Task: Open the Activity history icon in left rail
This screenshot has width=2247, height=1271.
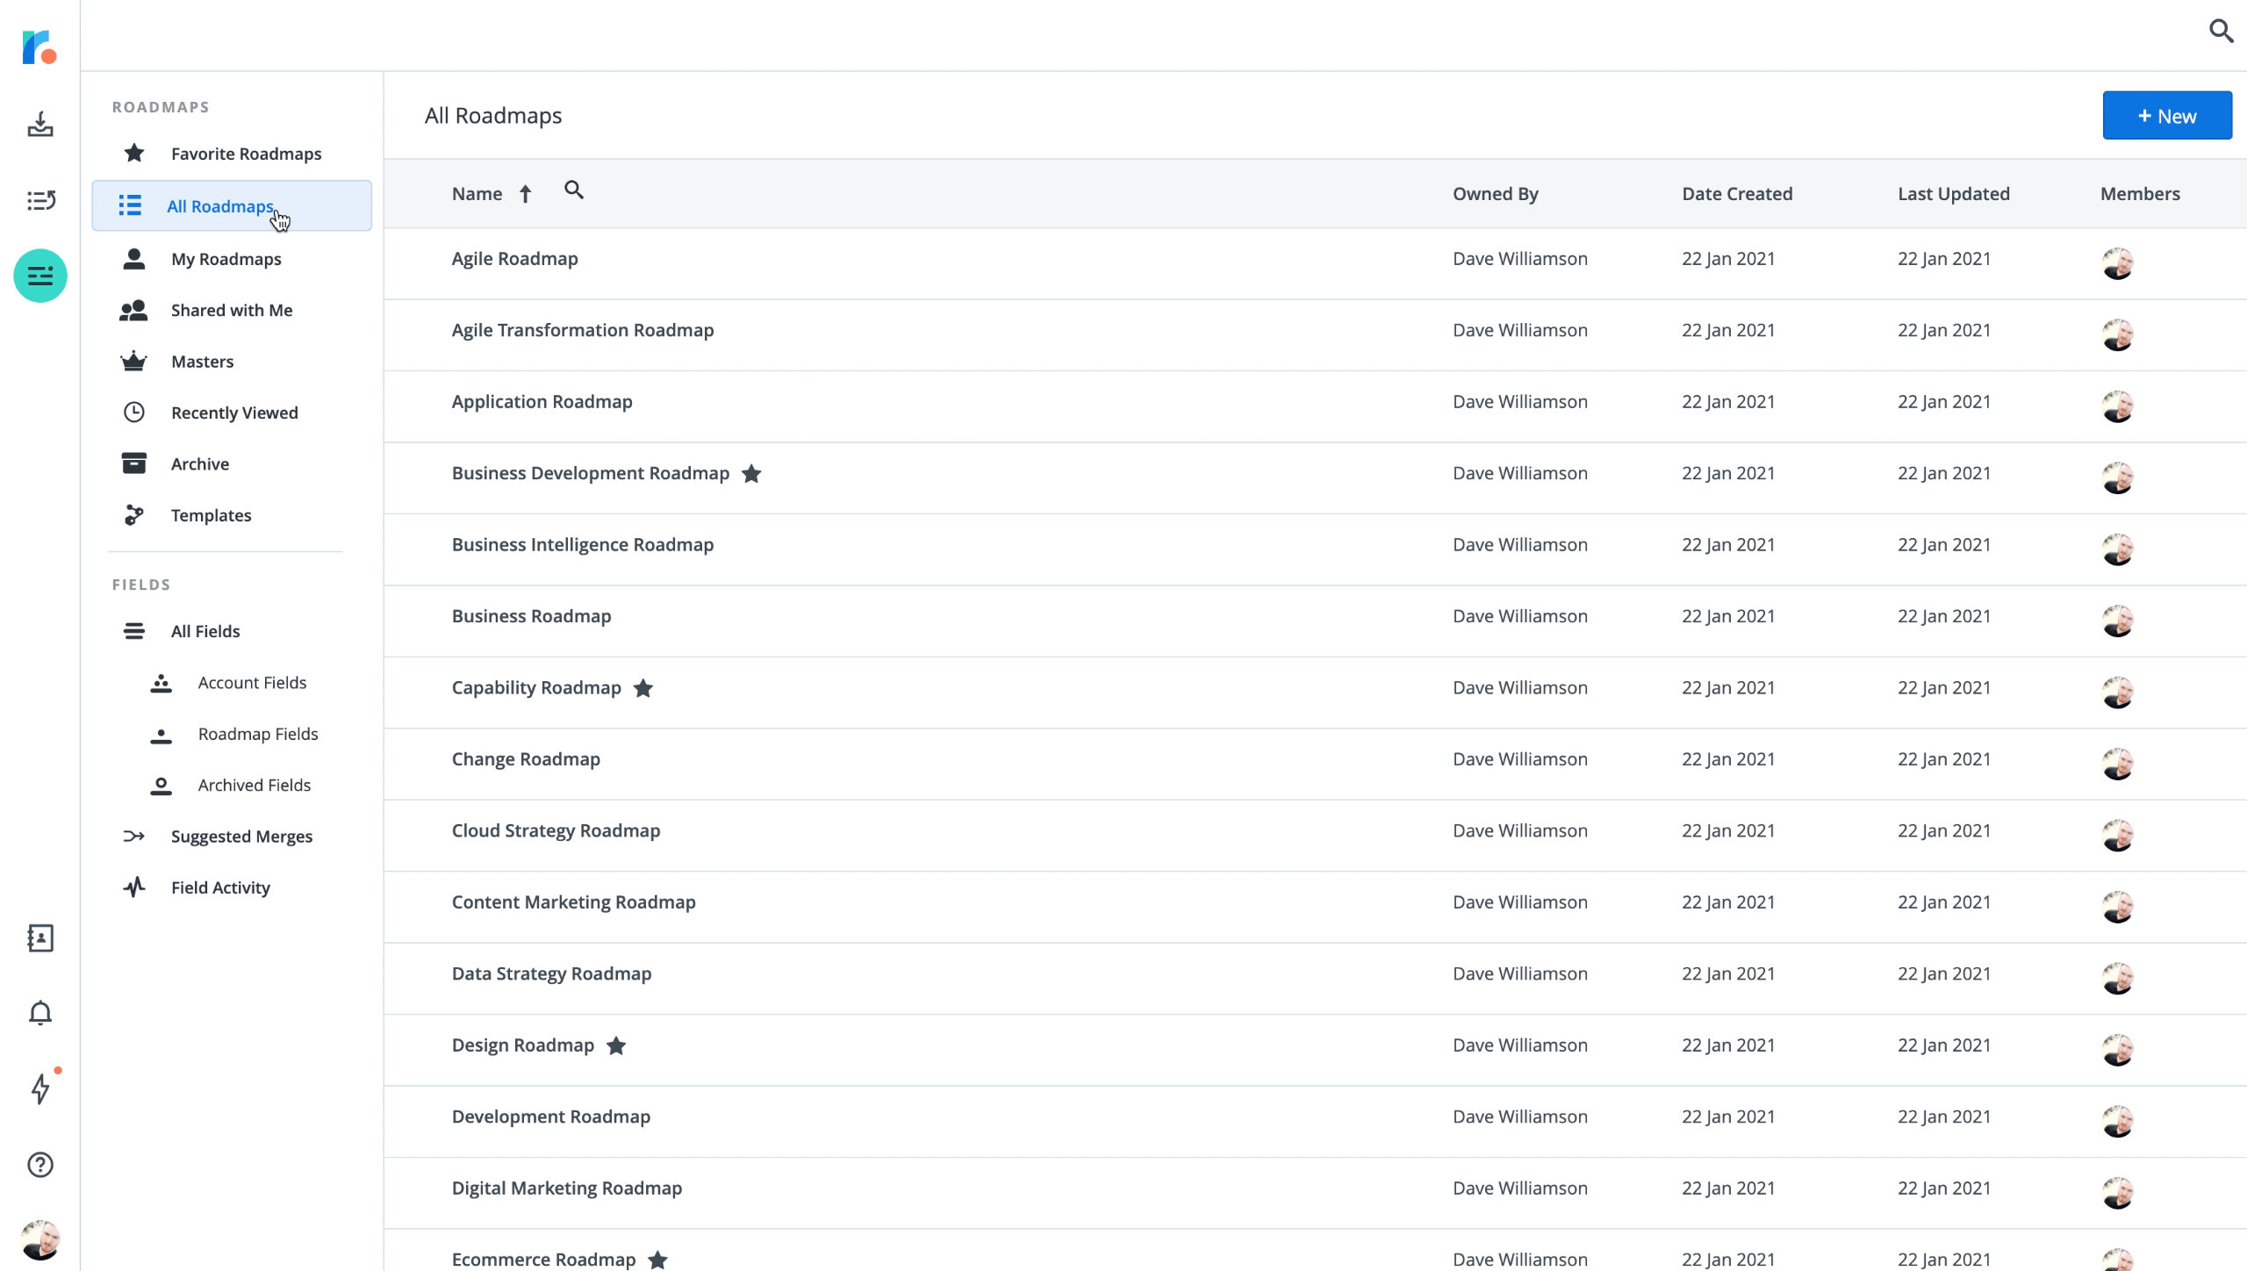Action: click(x=40, y=200)
